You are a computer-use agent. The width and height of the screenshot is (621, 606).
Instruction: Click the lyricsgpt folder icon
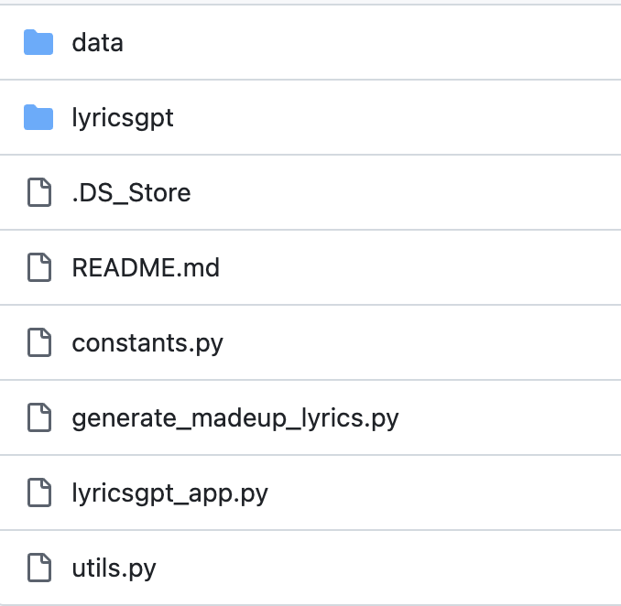(x=38, y=117)
